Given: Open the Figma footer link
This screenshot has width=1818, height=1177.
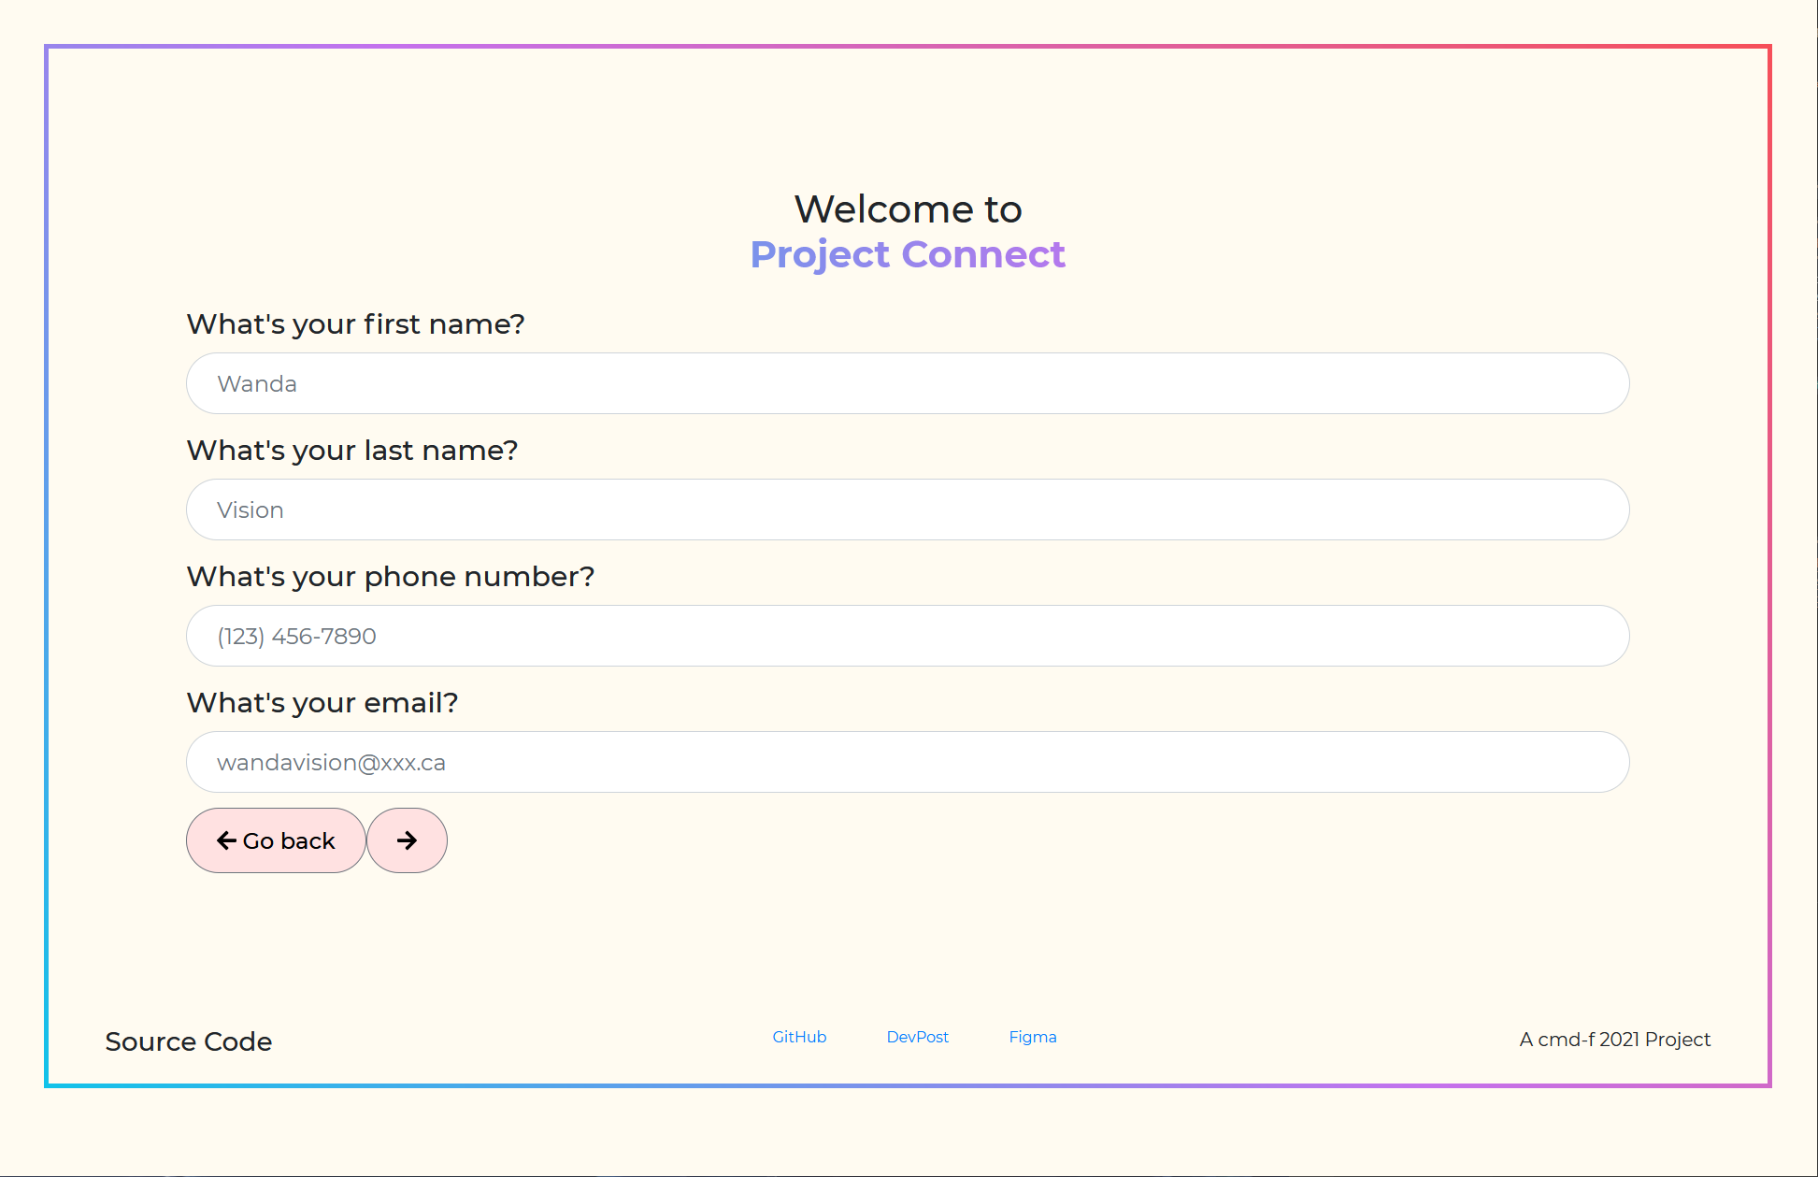Looking at the screenshot, I should click(1032, 1037).
